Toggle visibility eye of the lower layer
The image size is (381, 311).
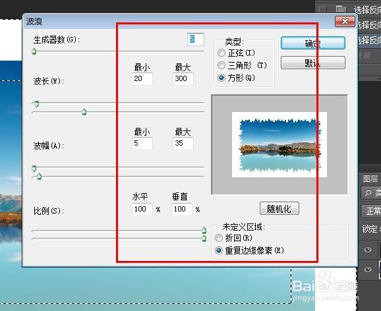tap(368, 269)
